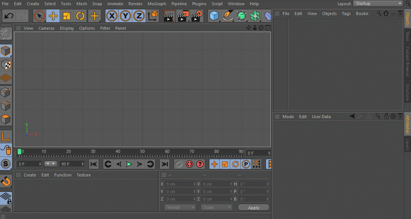Enable the Snap magnet icon
Screen dimensions: 411x219
(6, 181)
